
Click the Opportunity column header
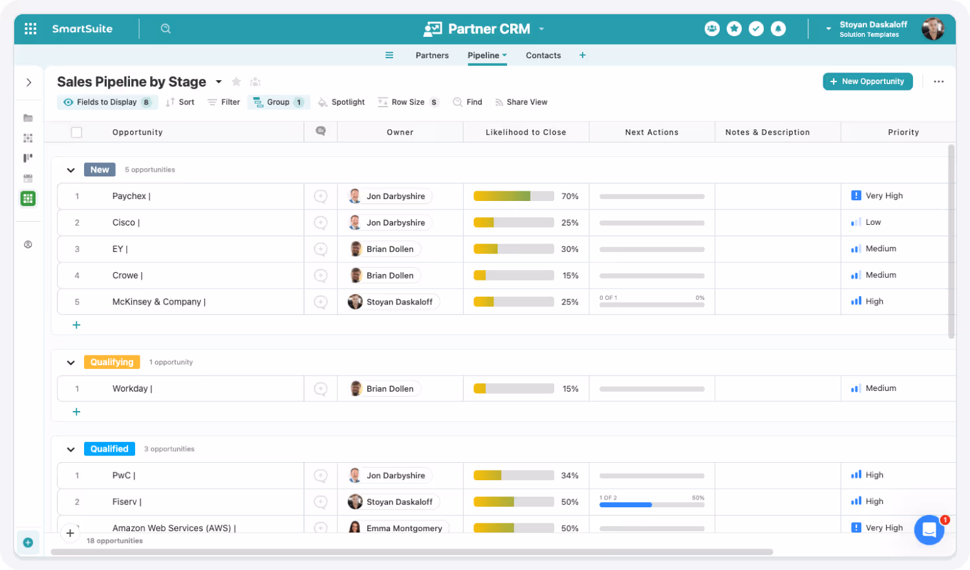[x=137, y=132]
